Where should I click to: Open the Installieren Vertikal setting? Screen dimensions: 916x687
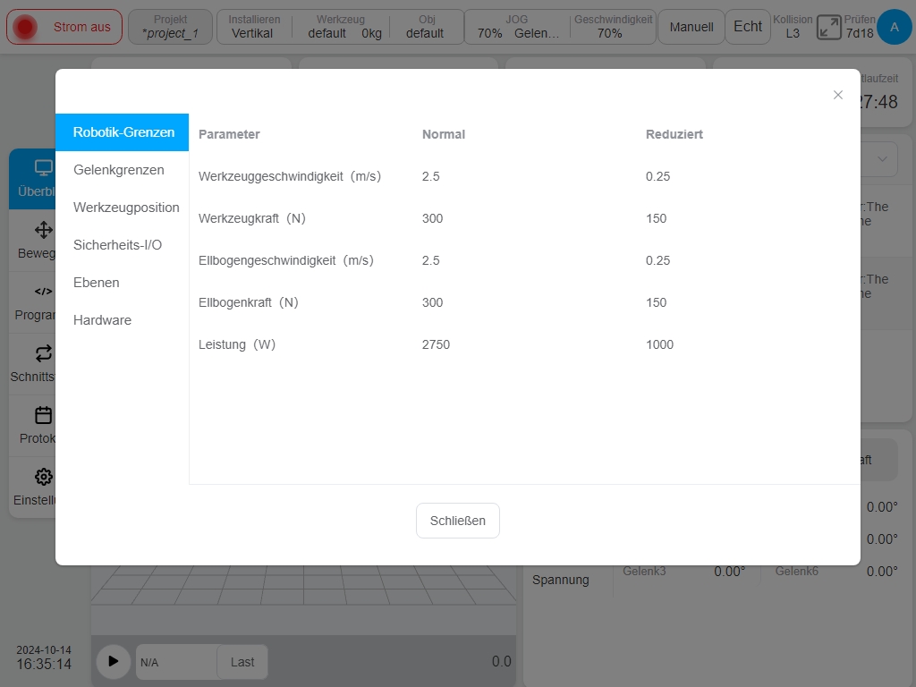click(x=253, y=27)
